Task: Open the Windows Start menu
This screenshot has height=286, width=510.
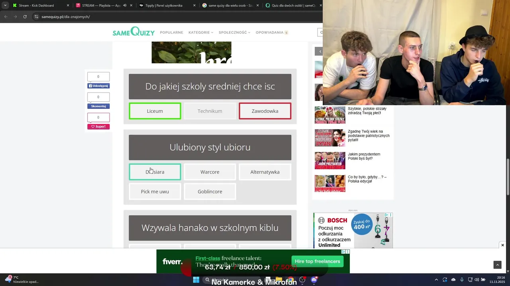Action: (x=196, y=280)
